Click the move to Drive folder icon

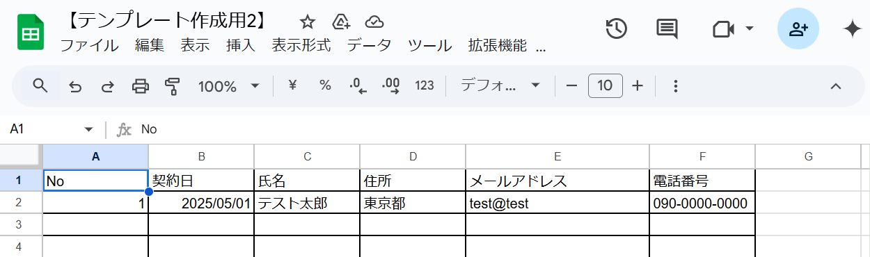[x=341, y=22]
